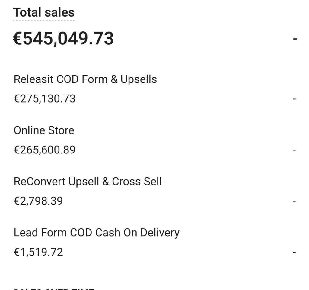Click the €2,798.39 ReConvert sales amount
The image size is (309, 290).
click(38, 201)
